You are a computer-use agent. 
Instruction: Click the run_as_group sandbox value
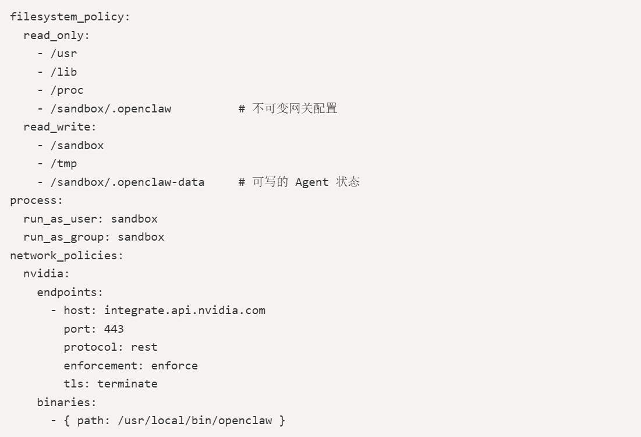tap(141, 237)
